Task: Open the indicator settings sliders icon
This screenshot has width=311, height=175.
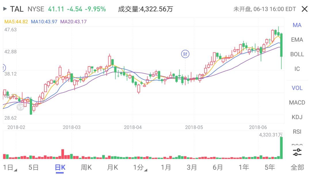Action: click(x=297, y=152)
